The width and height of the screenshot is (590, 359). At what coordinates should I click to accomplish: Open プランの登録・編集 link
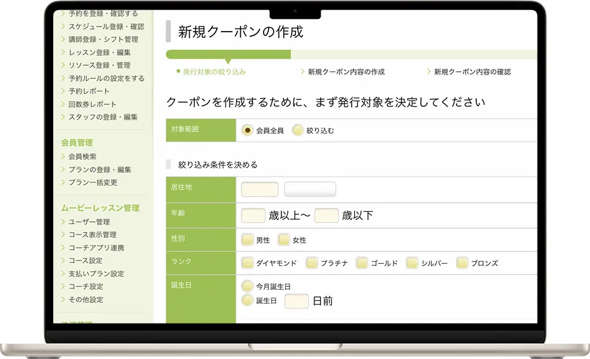tap(100, 170)
